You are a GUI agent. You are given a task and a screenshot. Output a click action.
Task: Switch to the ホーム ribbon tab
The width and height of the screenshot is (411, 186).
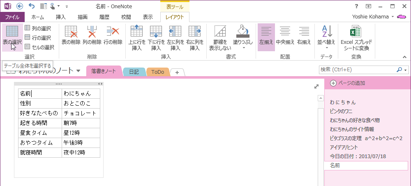37,17
